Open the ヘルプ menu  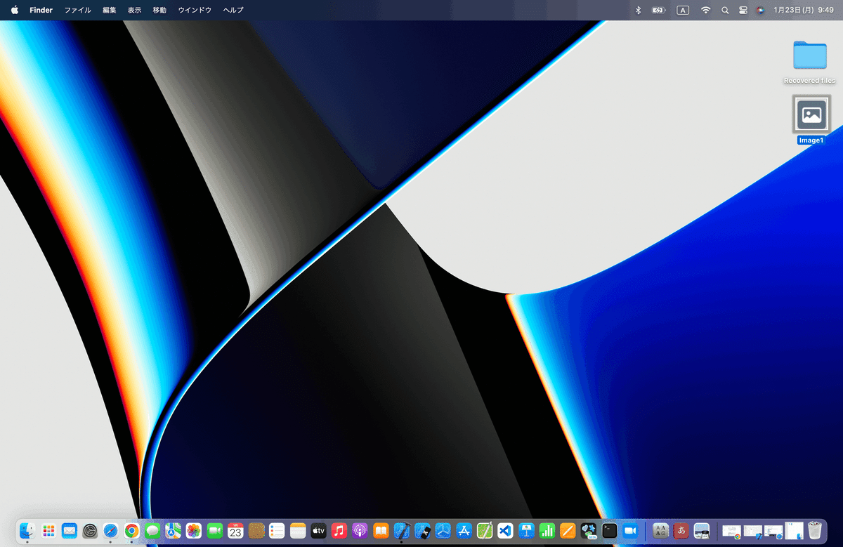pos(233,10)
